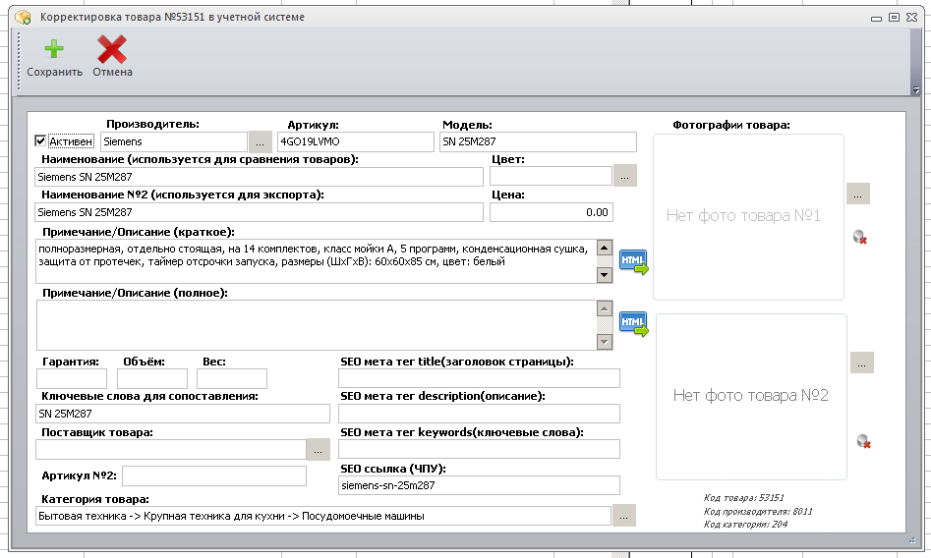Click the Отмена label text
This screenshot has height=558, width=931.
click(x=112, y=72)
